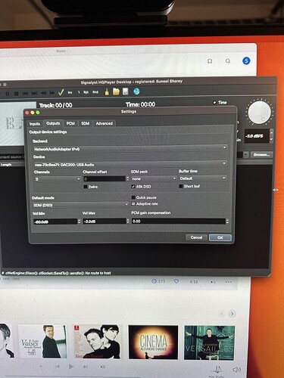
Task: Click the blue round globe icon
Action: [136, 91]
